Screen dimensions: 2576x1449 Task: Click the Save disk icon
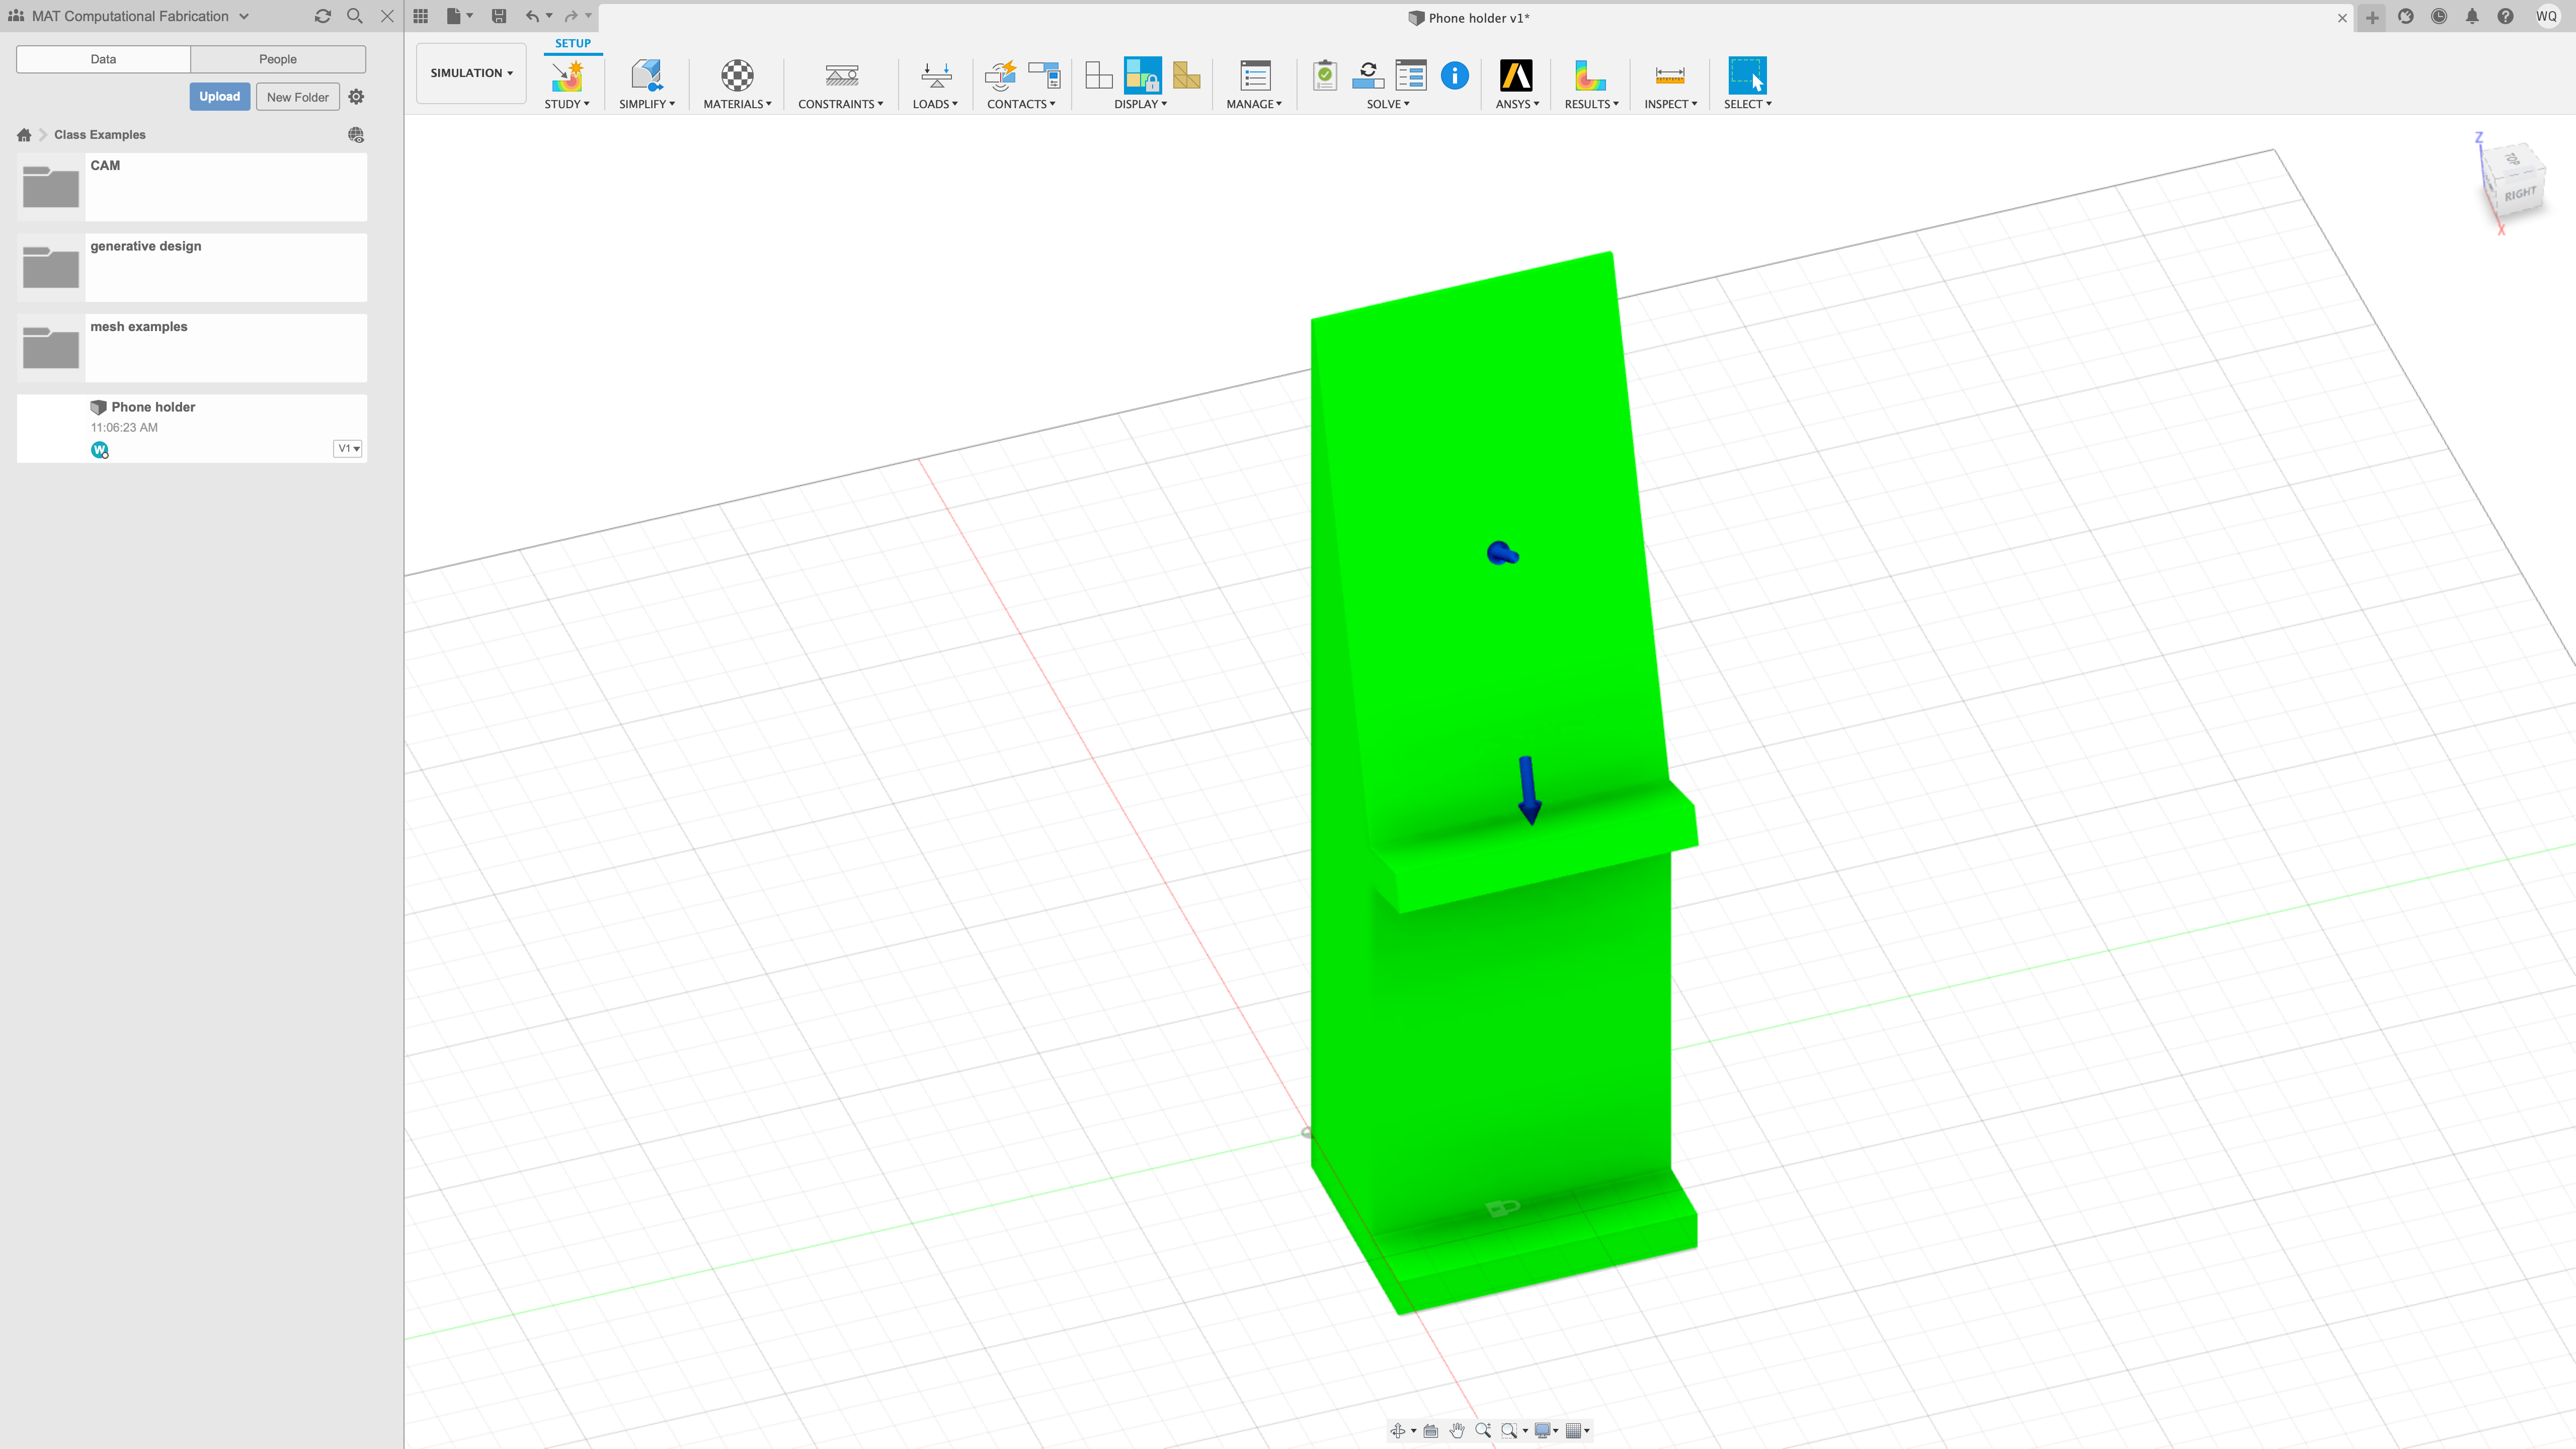click(499, 16)
